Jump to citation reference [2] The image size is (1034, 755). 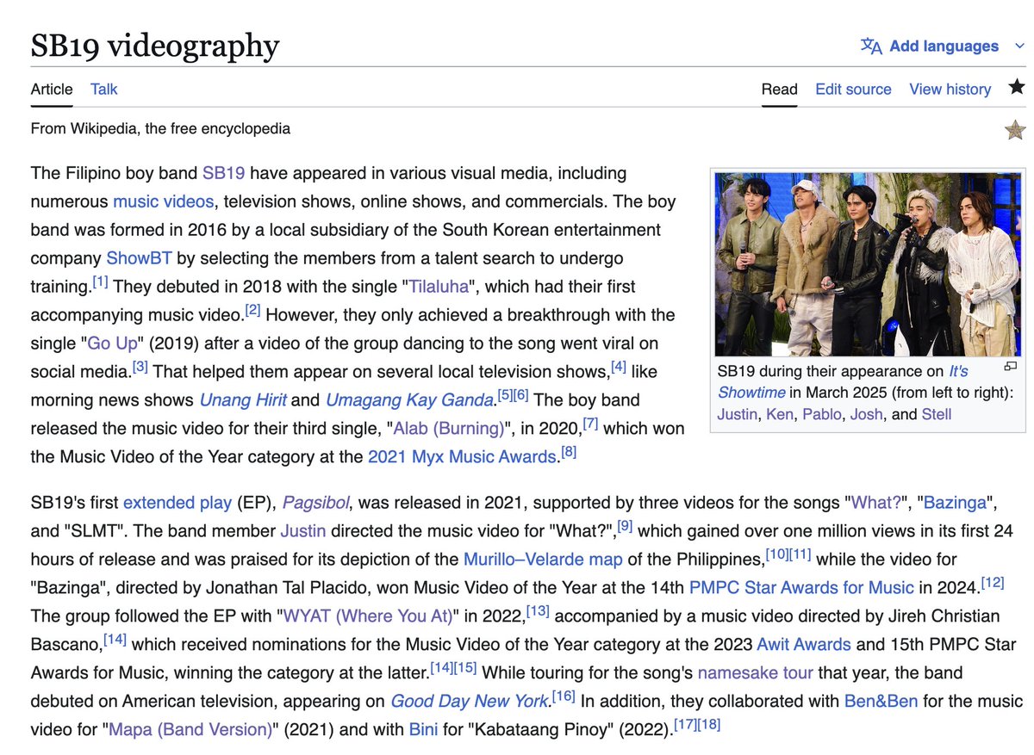[252, 310]
